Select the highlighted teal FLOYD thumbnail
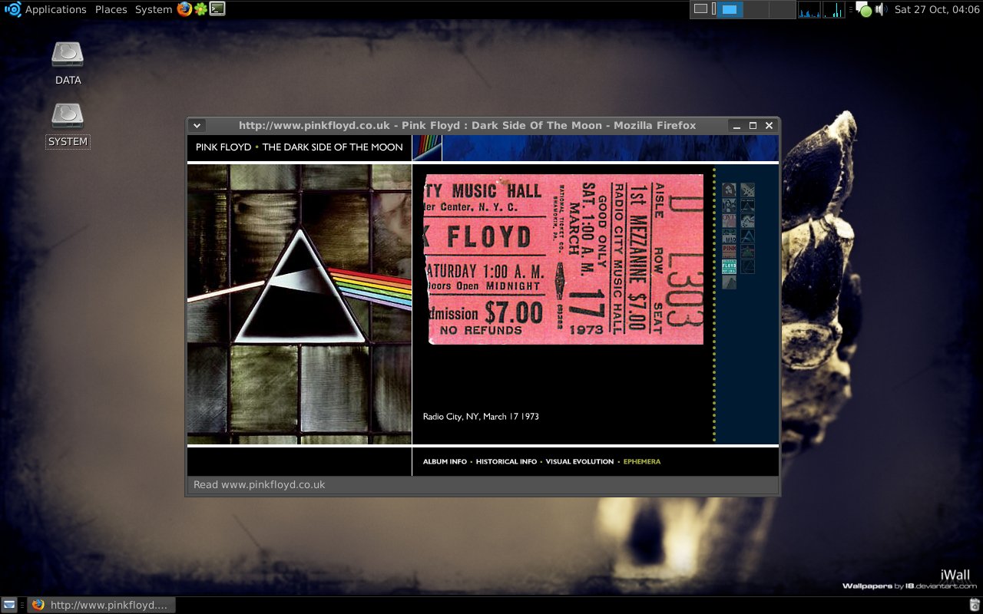Screen dimensions: 983x614 [729, 266]
